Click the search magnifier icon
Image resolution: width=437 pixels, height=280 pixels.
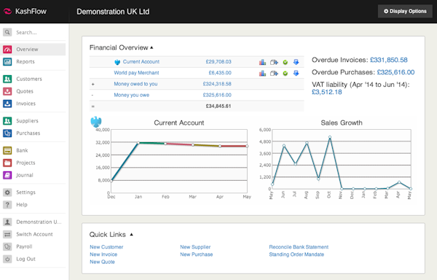7,32
